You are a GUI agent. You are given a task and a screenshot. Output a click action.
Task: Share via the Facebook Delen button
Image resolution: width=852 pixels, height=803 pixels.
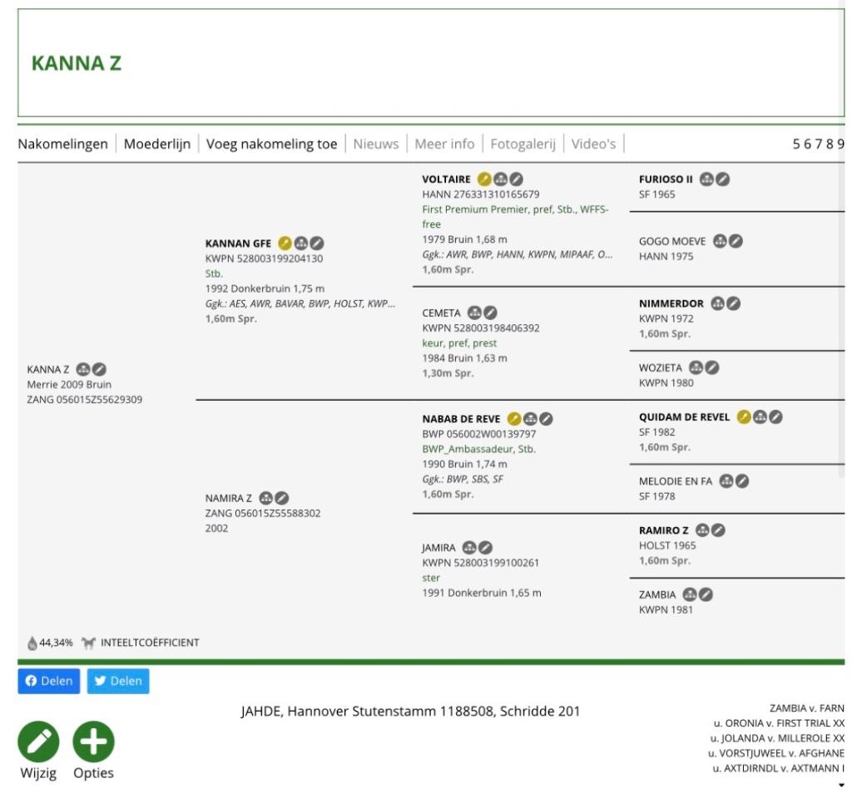(x=48, y=681)
